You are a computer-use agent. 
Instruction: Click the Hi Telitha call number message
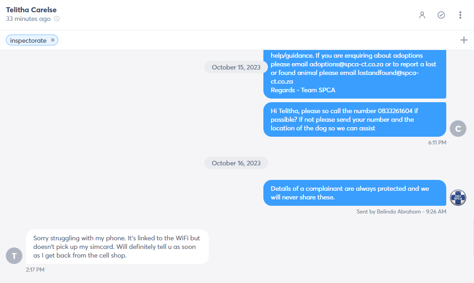tap(355, 119)
